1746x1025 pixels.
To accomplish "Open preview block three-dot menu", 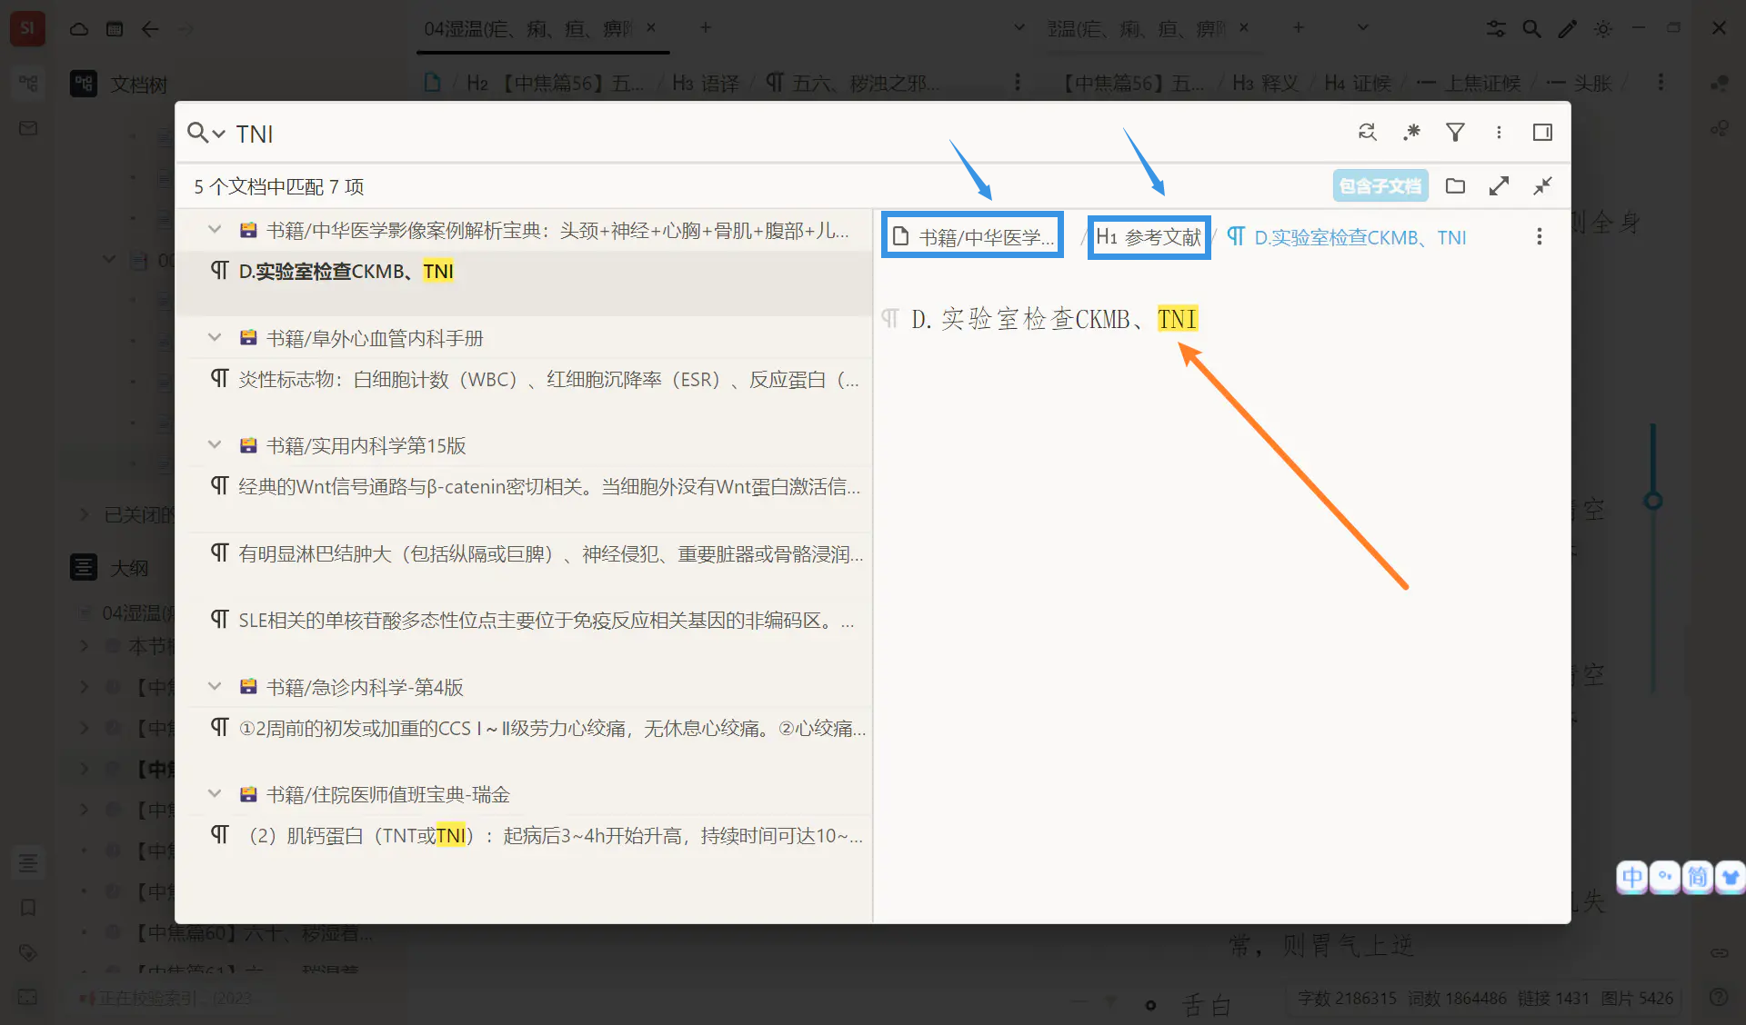I will click(1539, 237).
